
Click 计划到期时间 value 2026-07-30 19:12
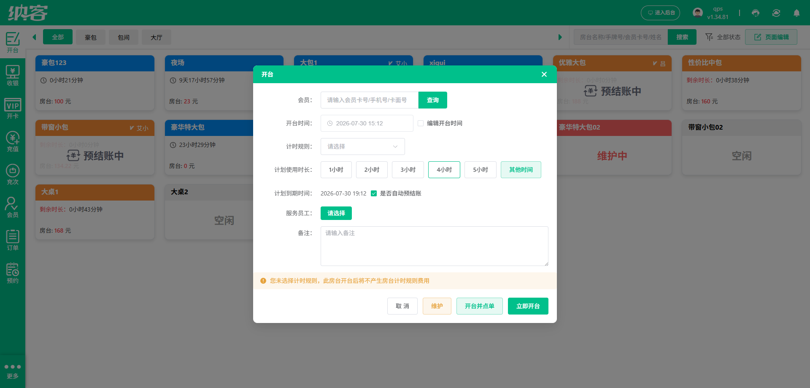tap(343, 193)
